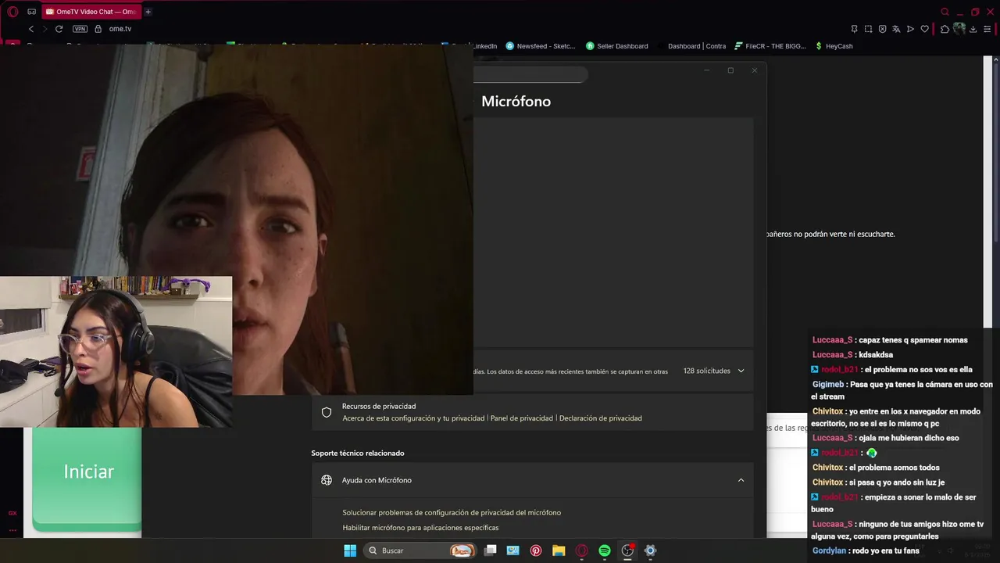Open Pinterest from the taskbar
The height and width of the screenshot is (563, 1000).
[x=535, y=550]
